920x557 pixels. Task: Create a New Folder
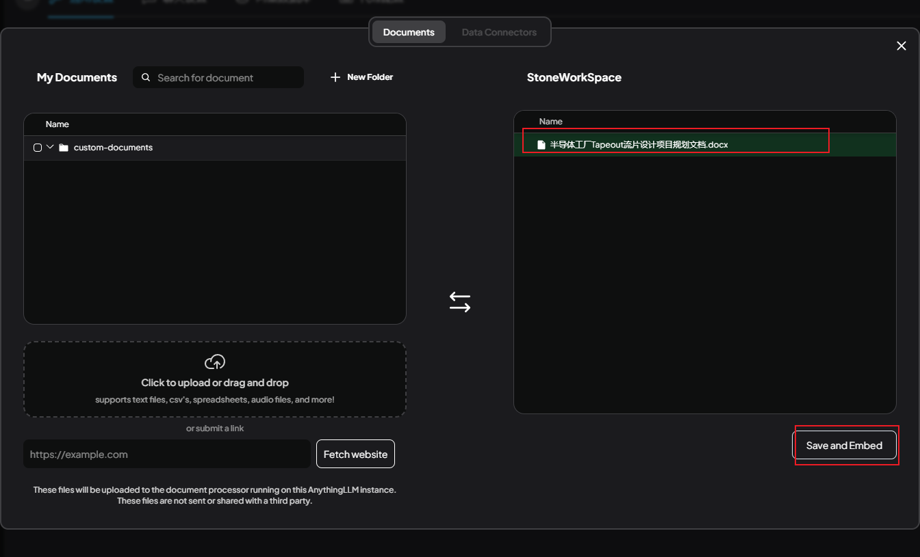361,77
